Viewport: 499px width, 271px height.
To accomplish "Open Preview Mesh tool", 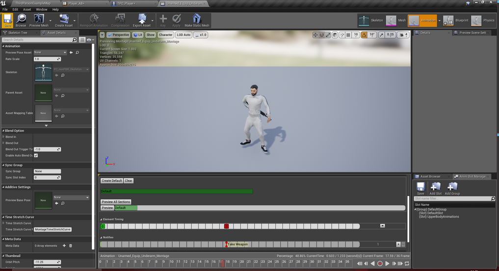I will [39, 20].
